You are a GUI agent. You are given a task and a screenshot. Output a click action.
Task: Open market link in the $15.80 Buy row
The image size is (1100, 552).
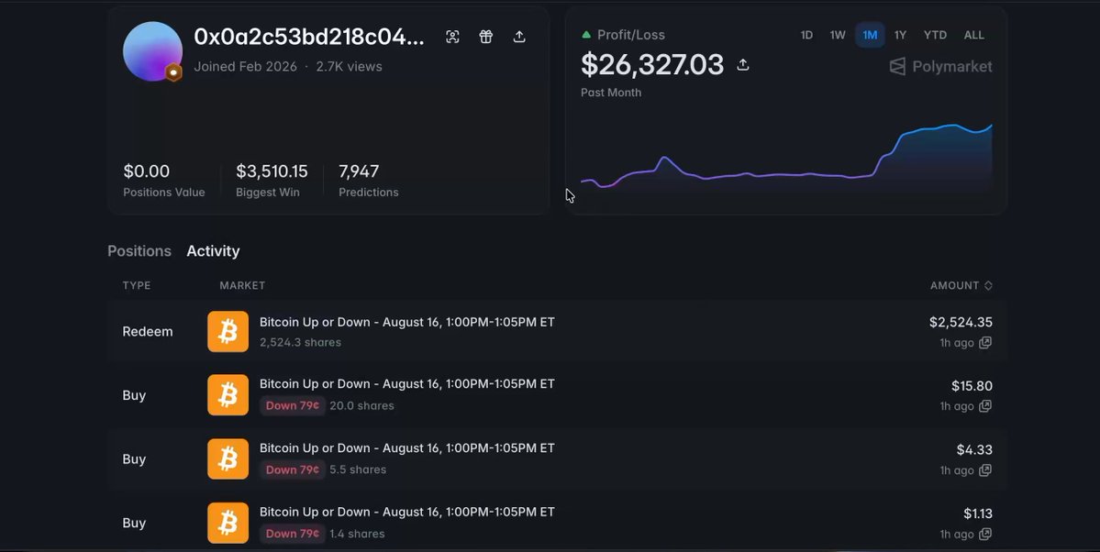point(407,383)
